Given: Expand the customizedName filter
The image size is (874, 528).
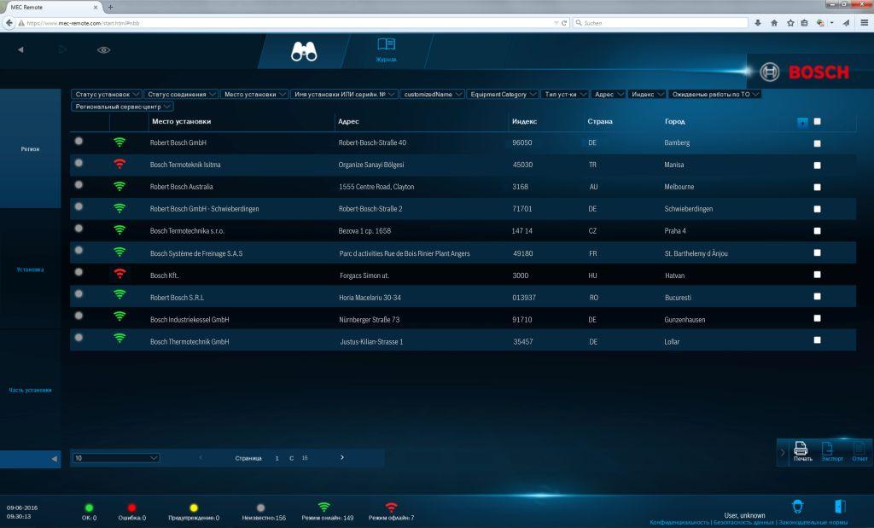Looking at the screenshot, I should (432, 94).
